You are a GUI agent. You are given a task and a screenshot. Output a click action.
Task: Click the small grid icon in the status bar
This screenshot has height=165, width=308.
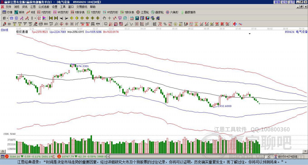coord(2,157)
